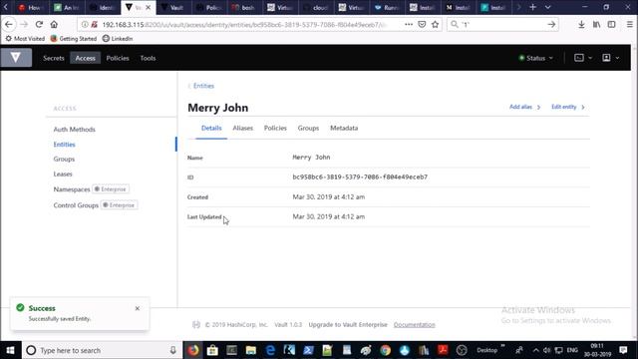
Task: Open Namespaces in the sidebar
Action: [x=72, y=189]
